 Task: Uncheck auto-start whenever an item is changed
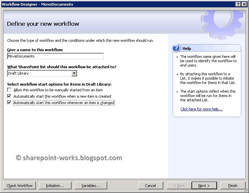[9, 103]
